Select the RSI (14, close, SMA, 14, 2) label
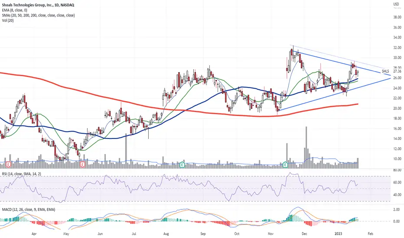 [21, 174]
